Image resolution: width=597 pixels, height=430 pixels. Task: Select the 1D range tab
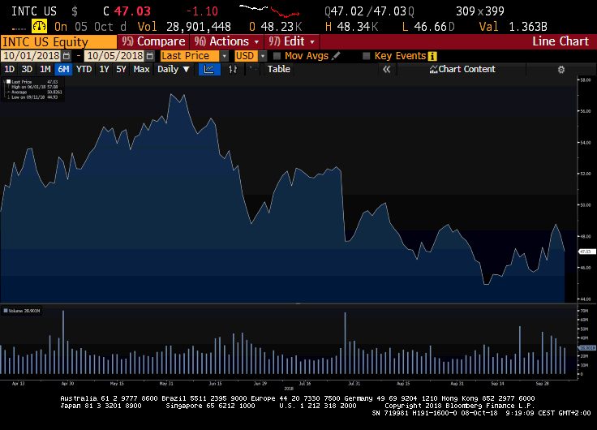tap(9, 69)
